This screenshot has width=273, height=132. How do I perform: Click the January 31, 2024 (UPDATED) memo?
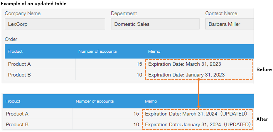point(198,125)
